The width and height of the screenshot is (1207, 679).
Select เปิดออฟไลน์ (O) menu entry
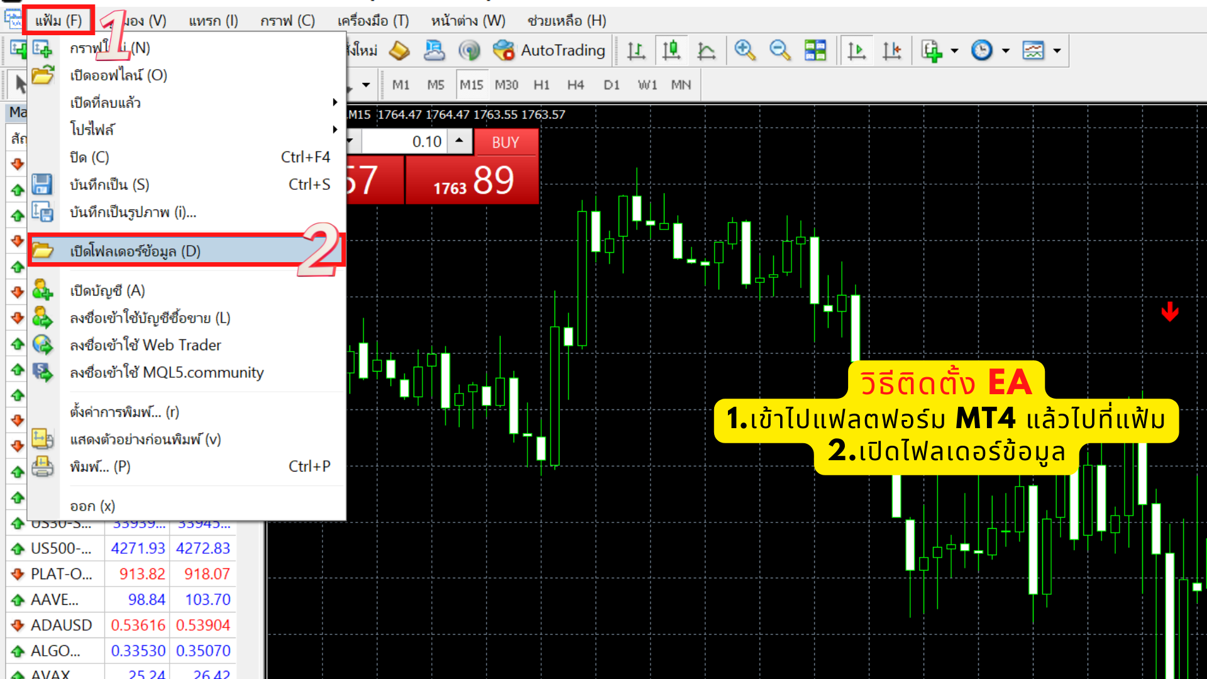(187, 75)
